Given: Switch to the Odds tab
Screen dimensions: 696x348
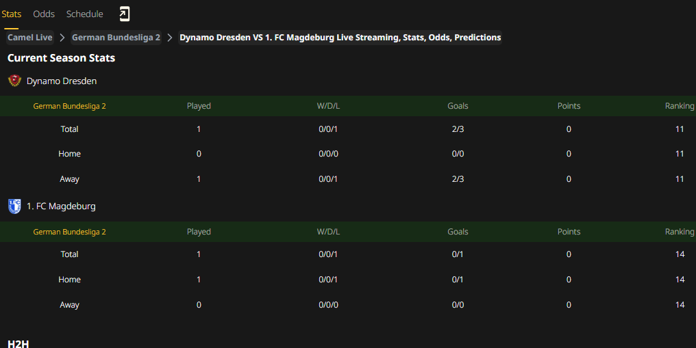Looking at the screenshot, I should click(x=44, y=14).
